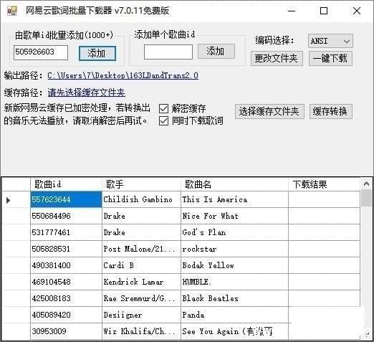Select song id cell 505828531

[66, 249]
